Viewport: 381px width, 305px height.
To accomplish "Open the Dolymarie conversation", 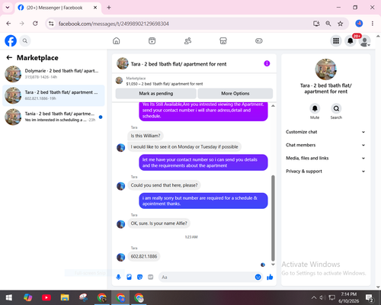I will click(53, 74).
